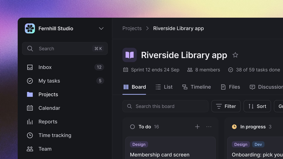
Task: Click Dev tag on Onboarding card
Action: 258,144
